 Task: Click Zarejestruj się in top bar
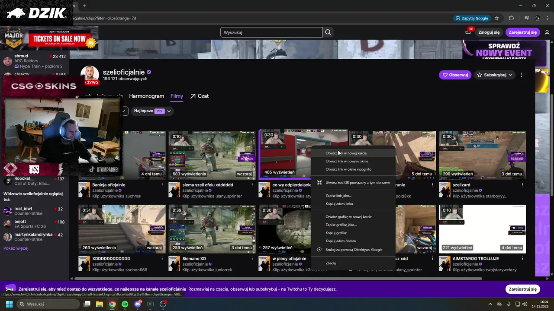point(522,32)
